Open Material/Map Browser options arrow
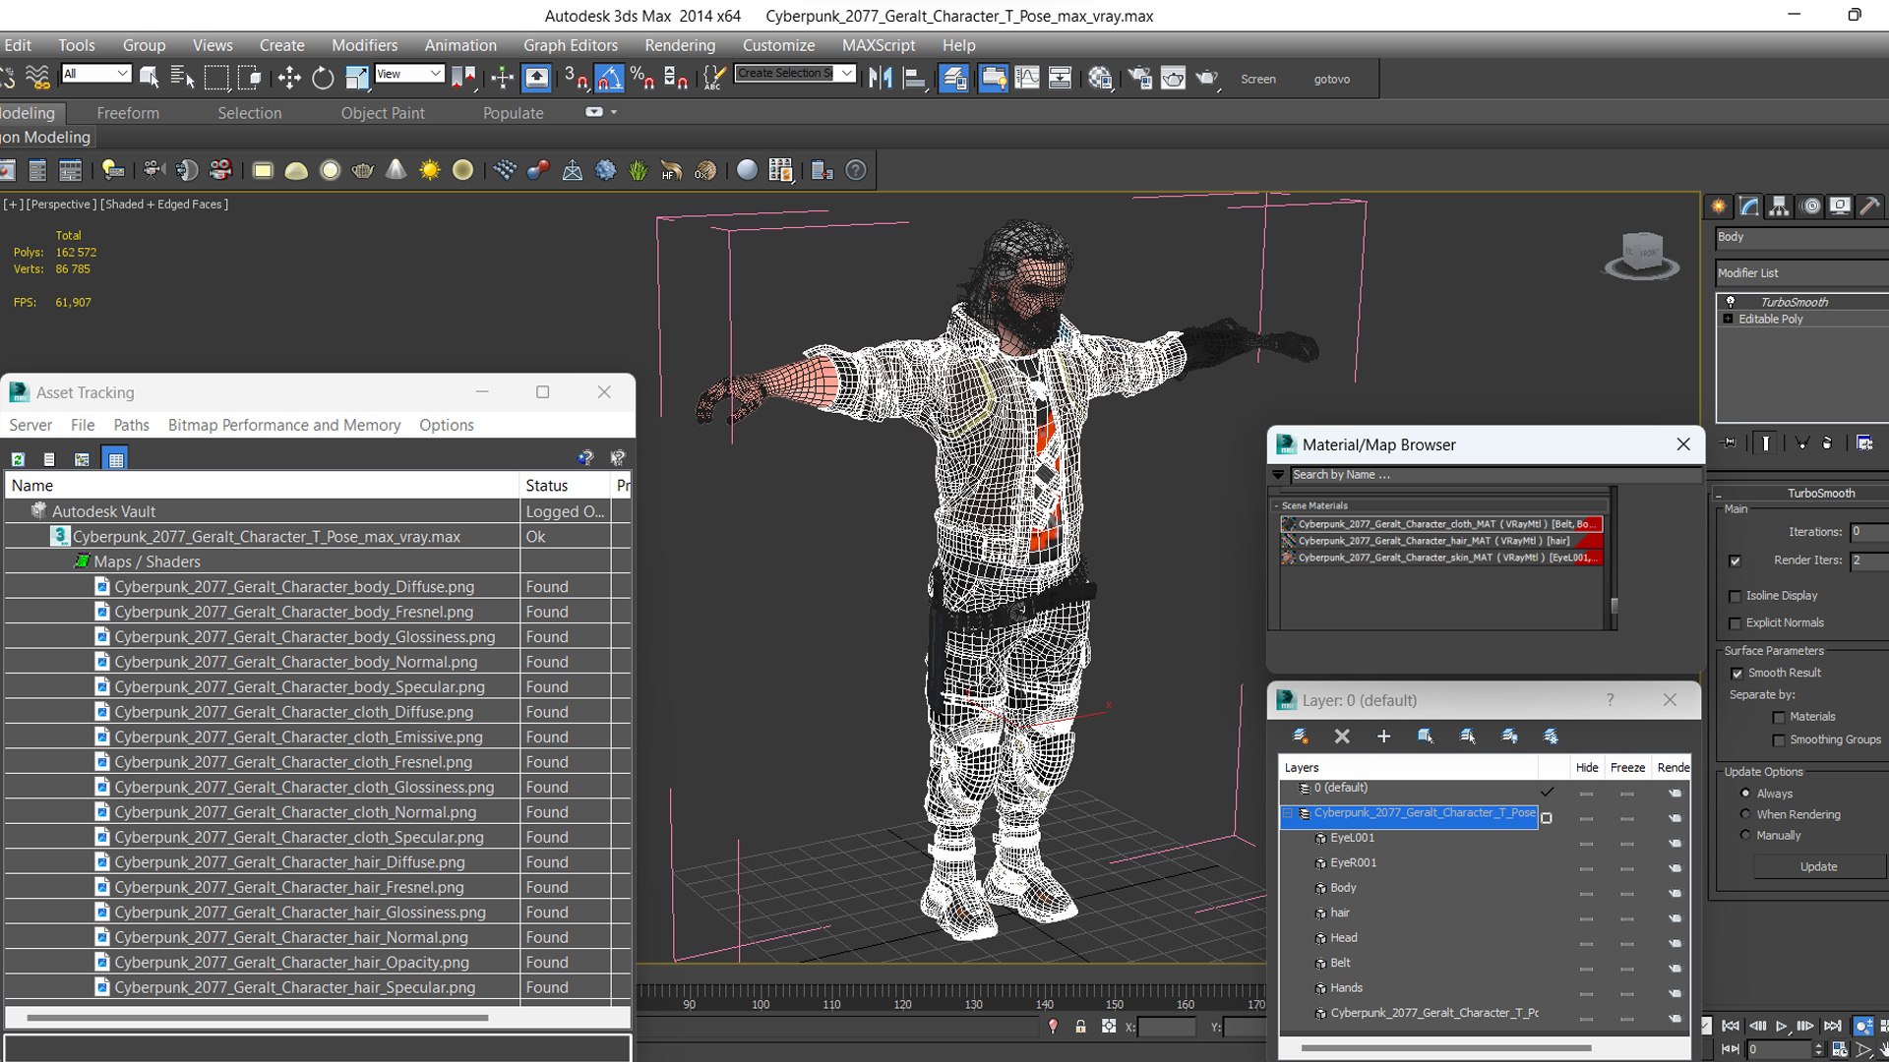This screenshot has width=1889, height=1062. coord(1278,475)
